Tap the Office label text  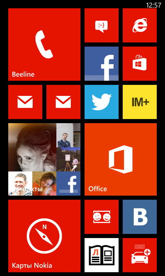point(98,189)
